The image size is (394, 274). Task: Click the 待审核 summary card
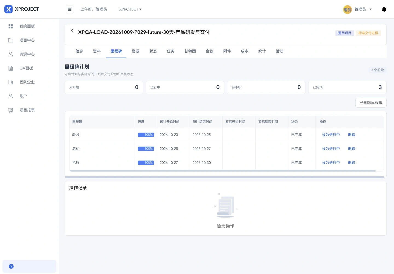pyautogui.click(x=266, y=87)
